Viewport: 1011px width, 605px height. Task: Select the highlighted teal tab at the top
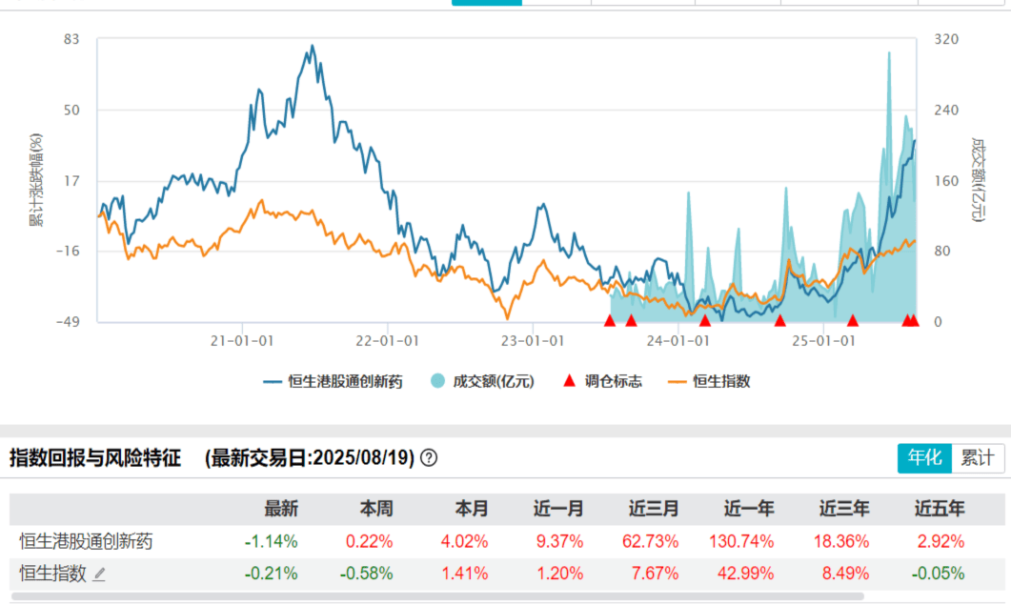coord(486,2)
